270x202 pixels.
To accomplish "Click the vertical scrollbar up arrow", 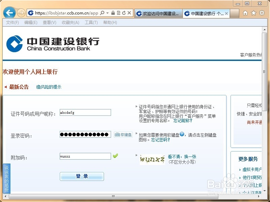I will [265, 30].
